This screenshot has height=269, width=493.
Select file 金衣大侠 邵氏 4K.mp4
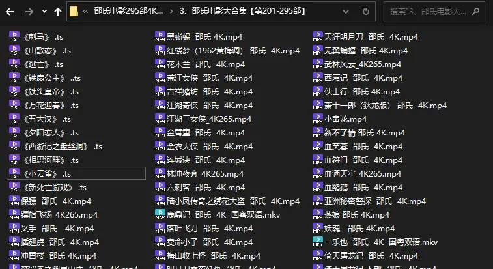coord(210,147)
